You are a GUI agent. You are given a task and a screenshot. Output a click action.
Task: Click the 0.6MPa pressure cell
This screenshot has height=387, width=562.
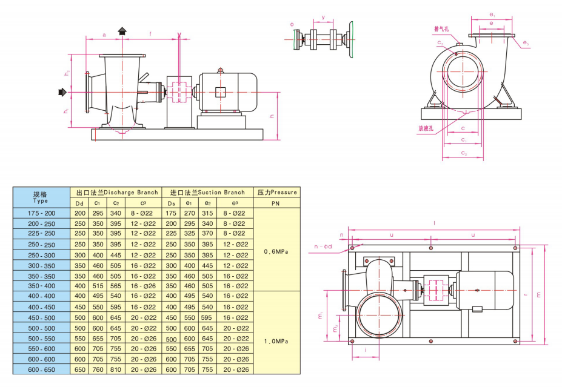pos(276,250)
